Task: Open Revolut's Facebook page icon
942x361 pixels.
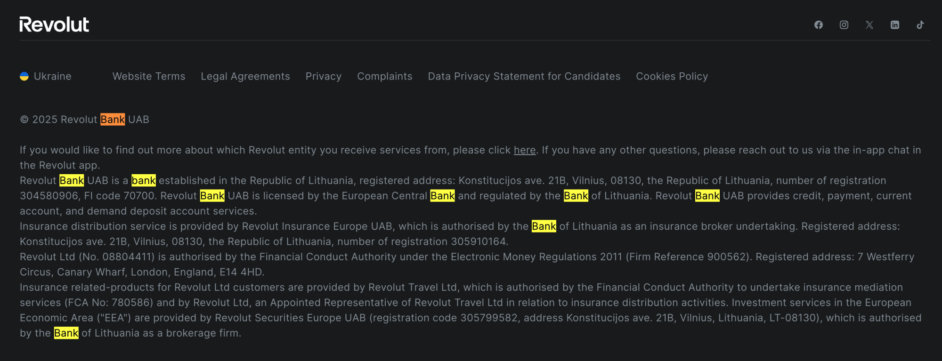Action: point(819,25)
